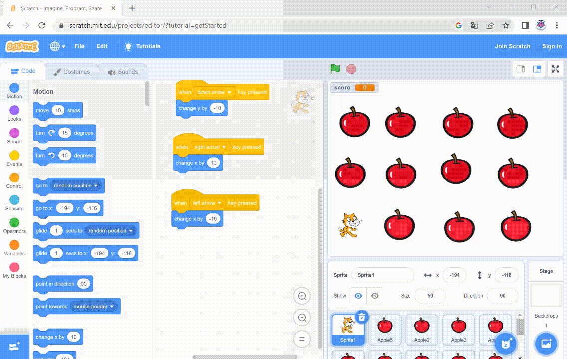
Task: Click the Join Scratch link
Action: (512, 46)
